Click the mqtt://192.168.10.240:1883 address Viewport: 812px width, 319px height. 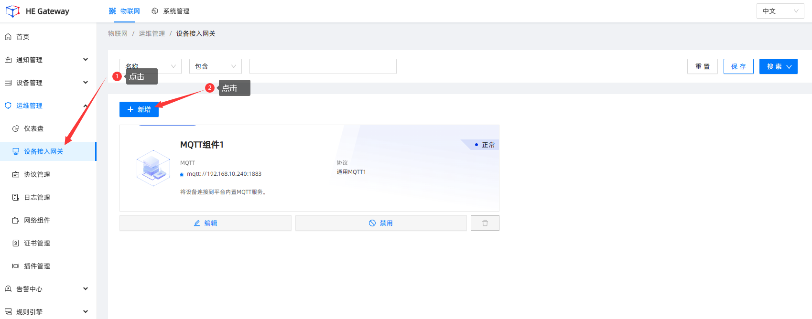[224, 174]
